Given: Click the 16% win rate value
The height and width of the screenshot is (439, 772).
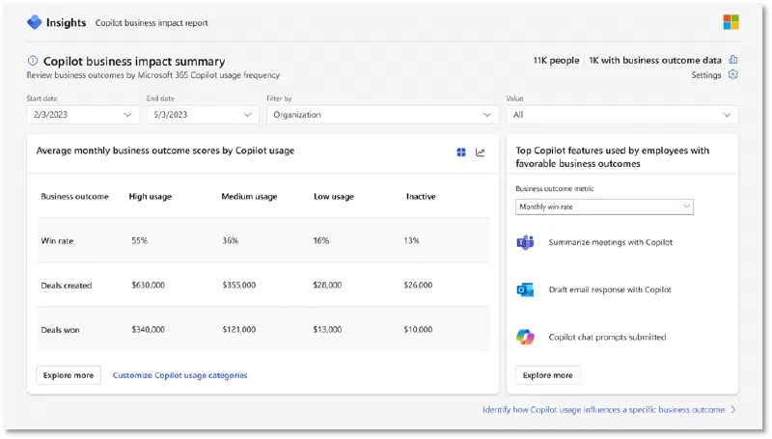Looking at the screenshot, I should pyautogui.click(x=321, y=240).
